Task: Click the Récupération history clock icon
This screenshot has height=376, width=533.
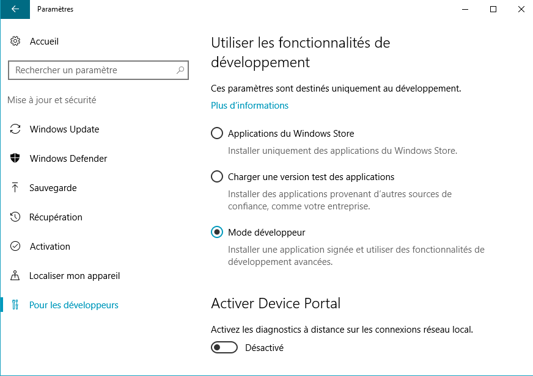Action: click(x=15, y=217)
